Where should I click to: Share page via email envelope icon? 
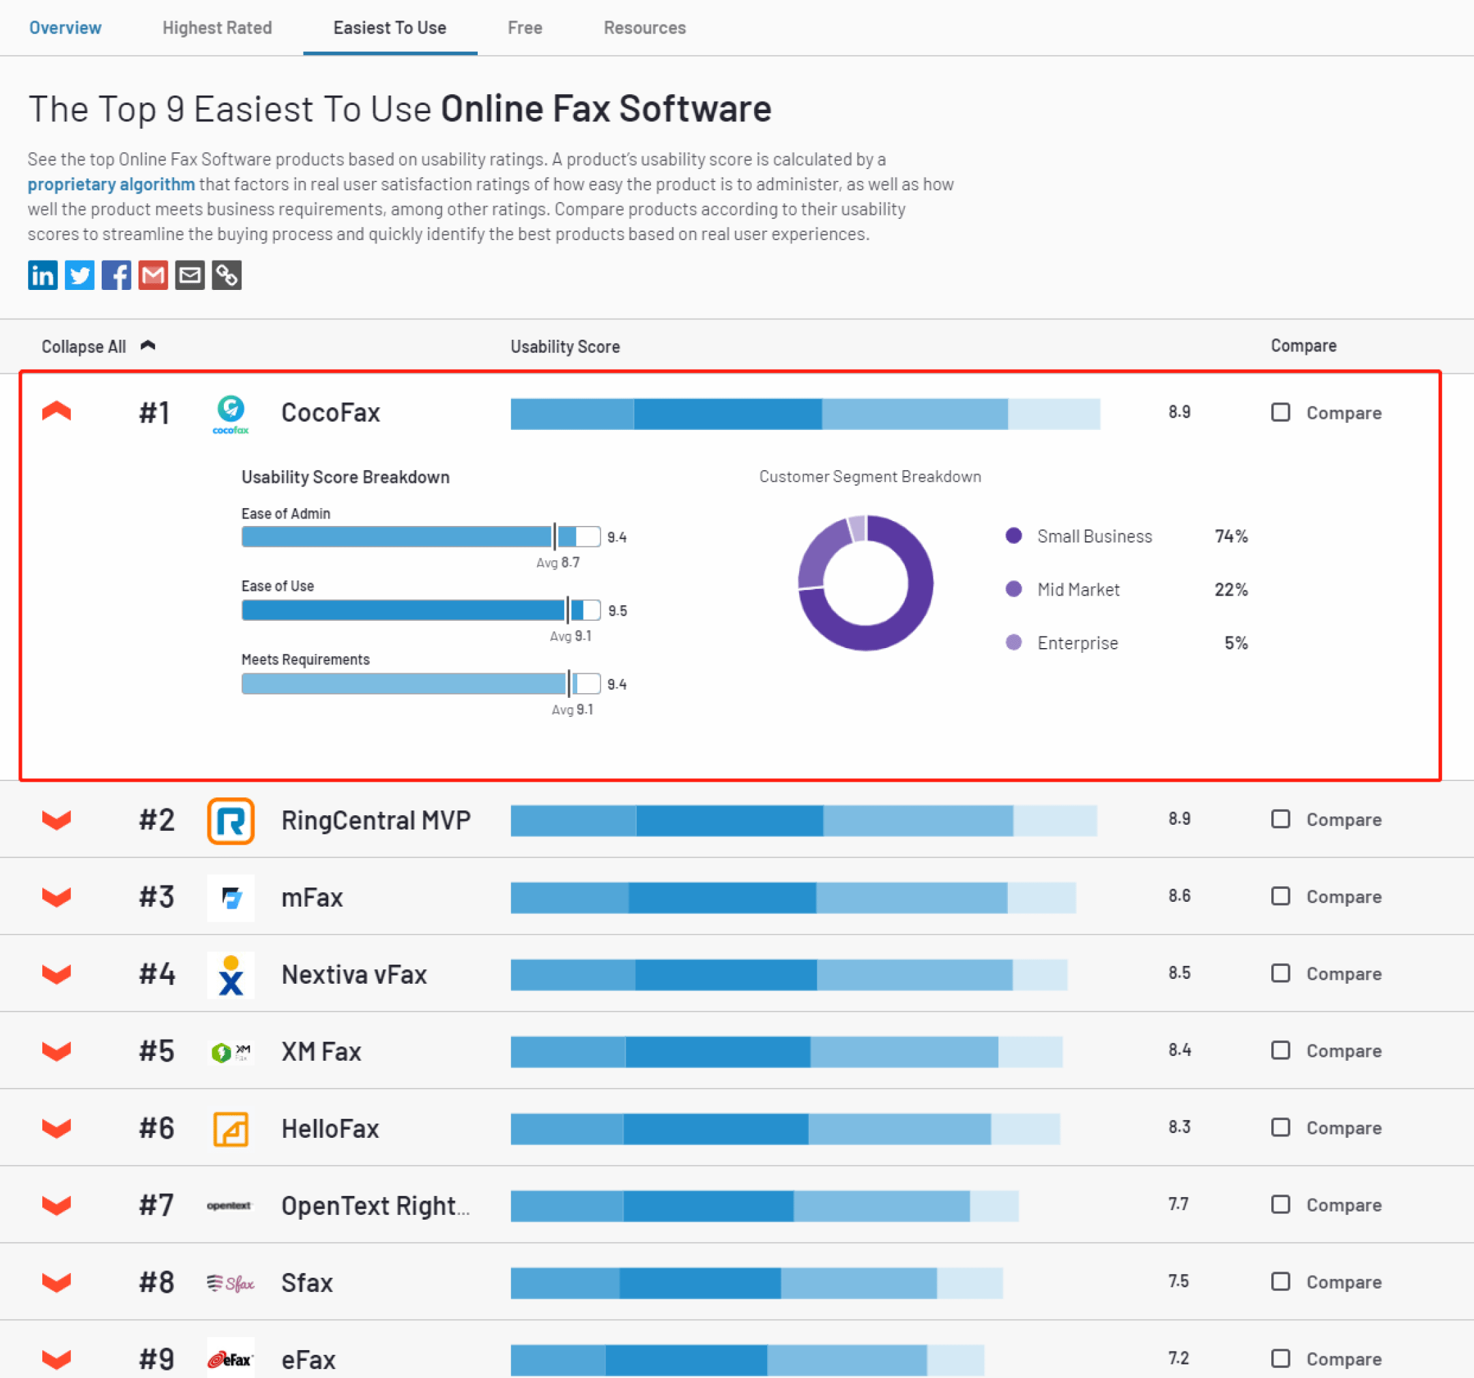[190, 275]
